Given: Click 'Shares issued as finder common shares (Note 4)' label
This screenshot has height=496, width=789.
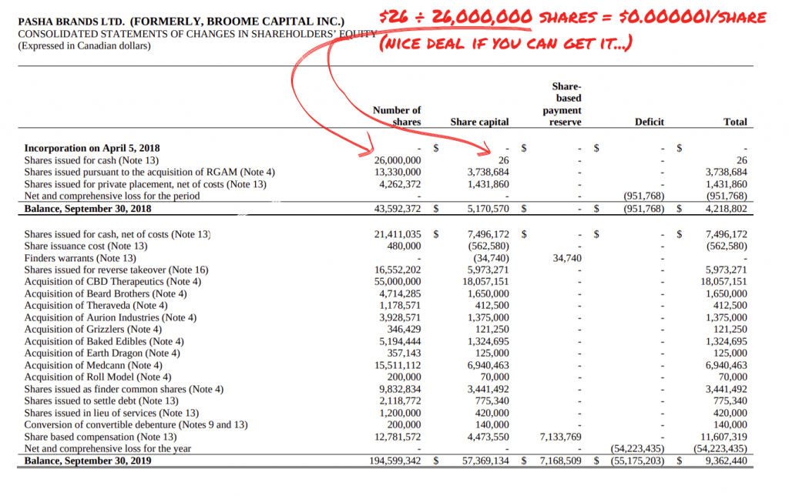Looking at the screenshot, I should point(124,389).
